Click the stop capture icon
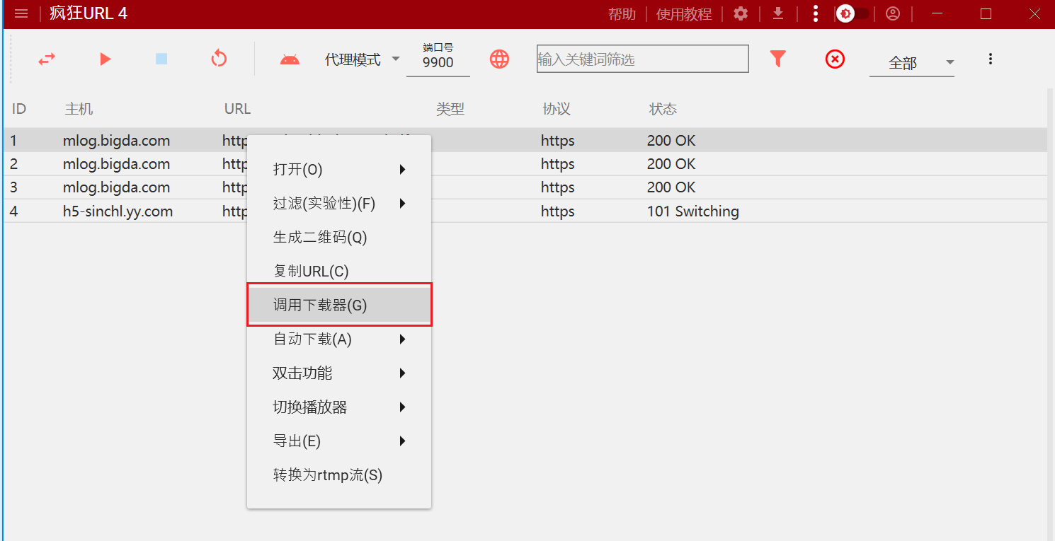Screen dimensions: 1055x541 (161, 59)
